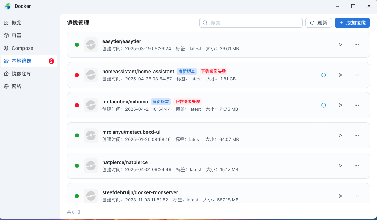Open the 概览 overview page
Viewport: 377px width, 220px height.
pyautogui.click(x=29, y=23)
